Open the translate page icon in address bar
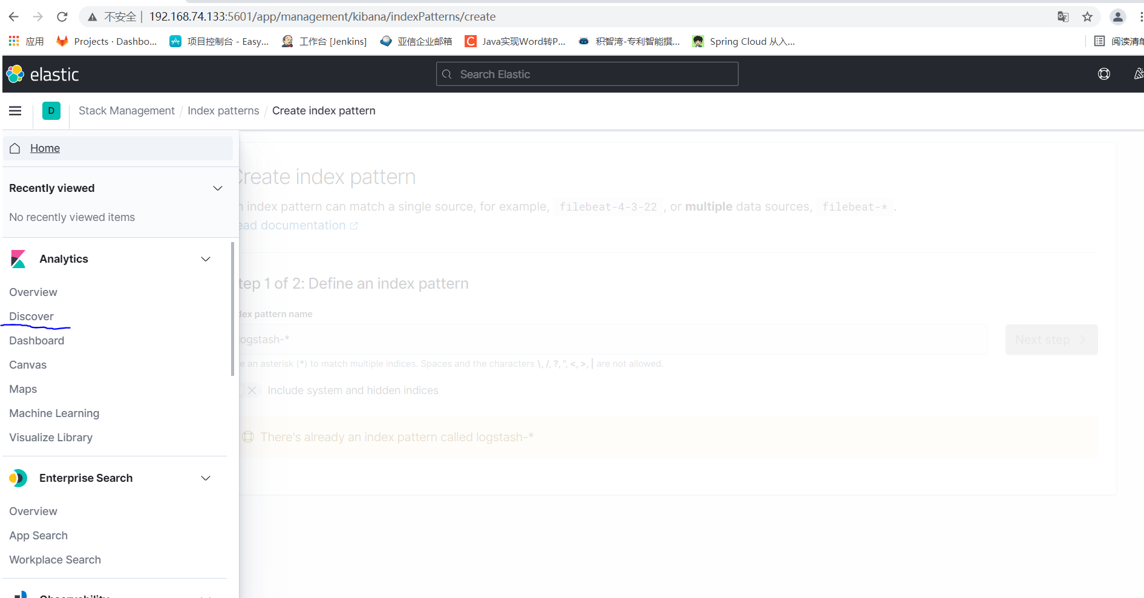The image size is (1144, 598). tap(1063, 17)
